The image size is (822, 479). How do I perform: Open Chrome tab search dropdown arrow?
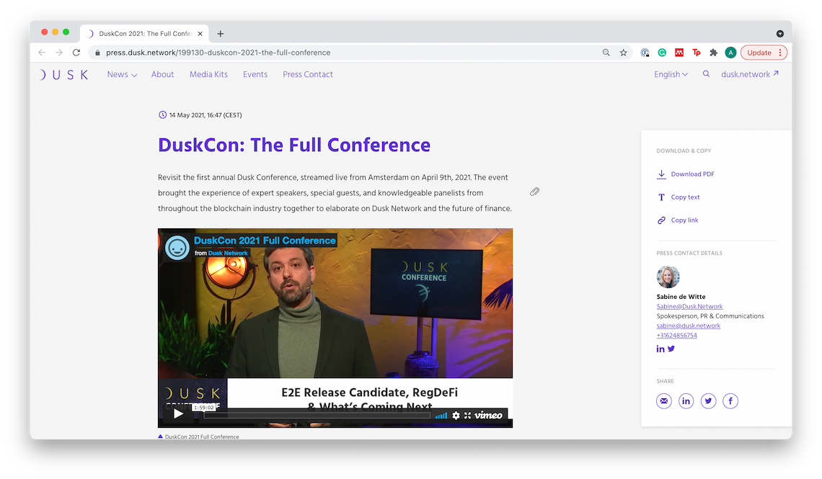pos(779,34)
